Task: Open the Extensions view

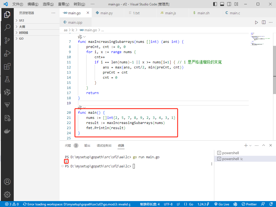Action: click(7, 66)
